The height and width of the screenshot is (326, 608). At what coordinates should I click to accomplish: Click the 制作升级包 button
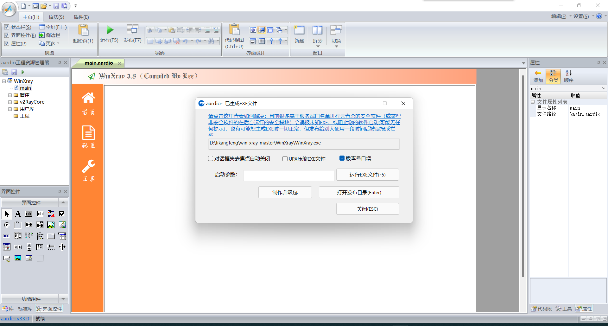pos(285,192)
